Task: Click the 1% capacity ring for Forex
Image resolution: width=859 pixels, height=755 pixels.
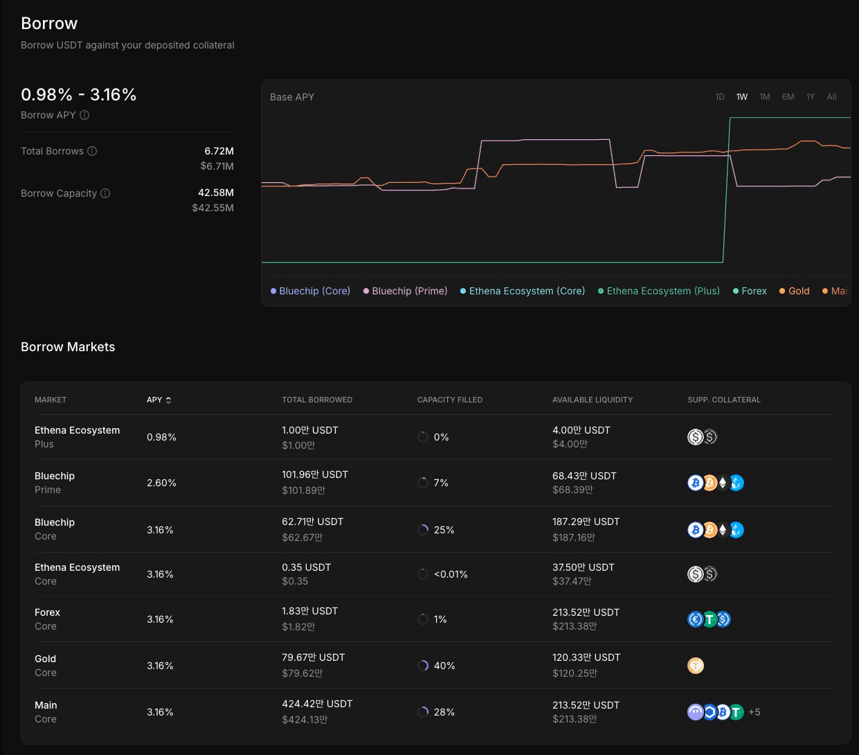Action: coord(423,619)
